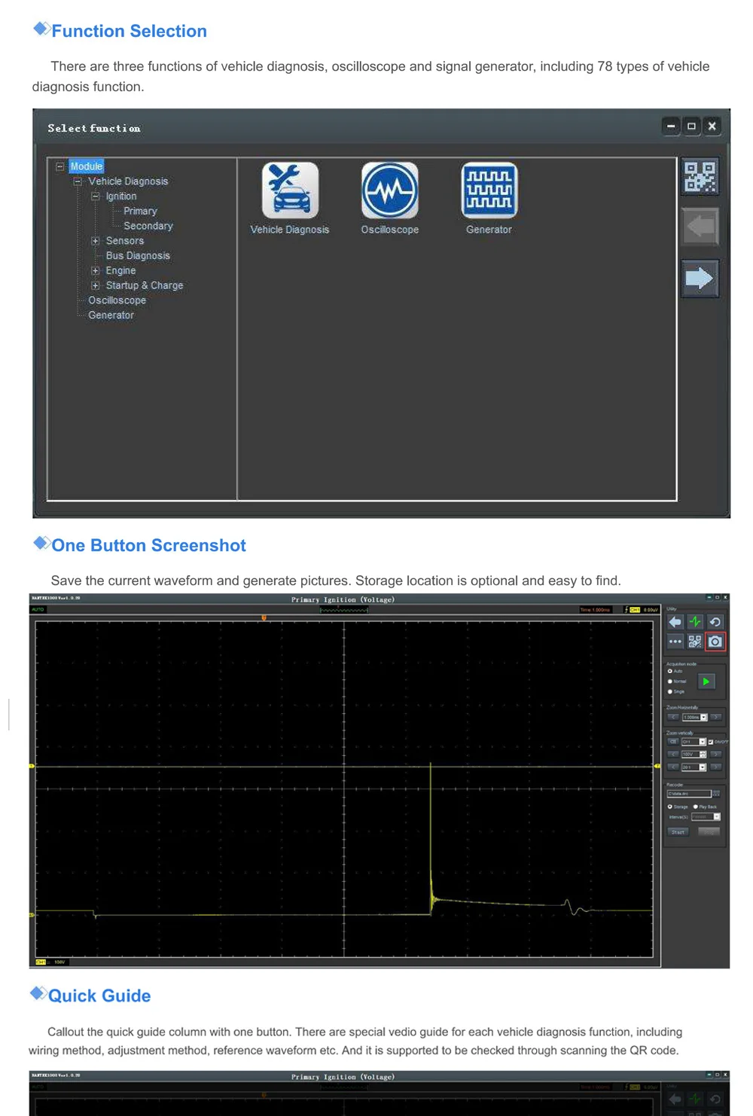Select Primary in the module tree

point(140,211)
